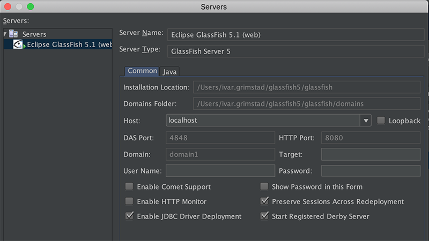Click the Server Name label
The height and width of the screenshot is (241, 429).
pyautogui.click(x=141, y=33)
